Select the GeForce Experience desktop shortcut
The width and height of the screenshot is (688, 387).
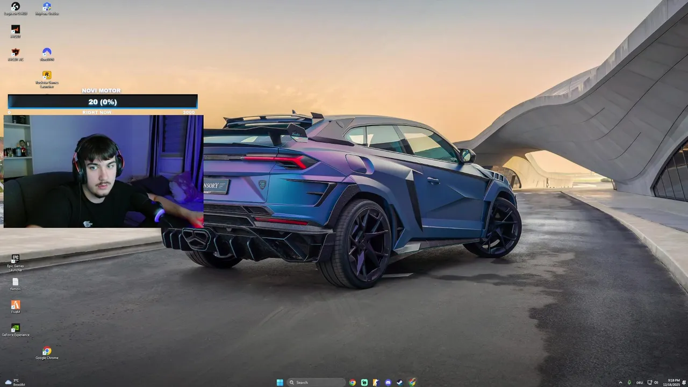pos(16,330)
